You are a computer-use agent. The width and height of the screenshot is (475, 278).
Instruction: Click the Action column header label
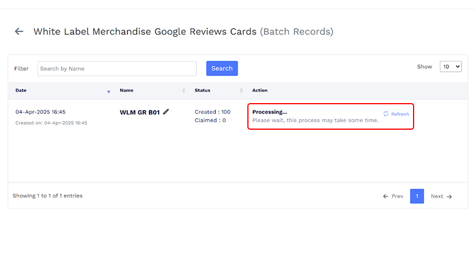(260, 90)
